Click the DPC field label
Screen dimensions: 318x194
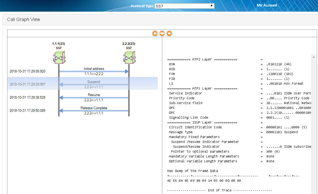[172, 108]
